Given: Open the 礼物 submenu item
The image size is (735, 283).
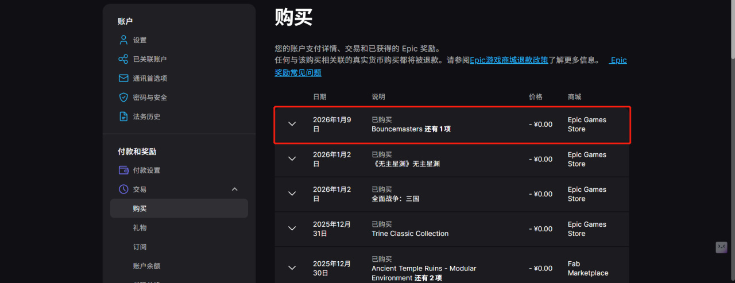Looking at the screenshot, I should (140, 228).
